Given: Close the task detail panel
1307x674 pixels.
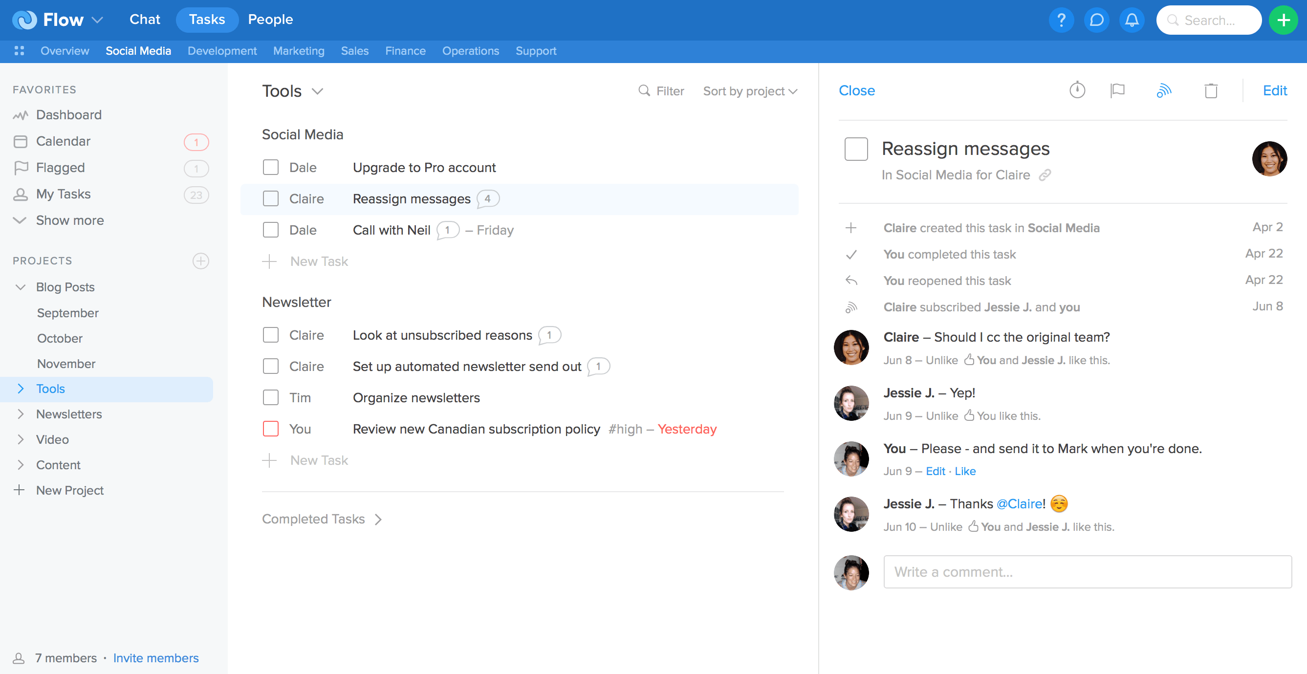Looking at the screenshot, I should [856, 90].
